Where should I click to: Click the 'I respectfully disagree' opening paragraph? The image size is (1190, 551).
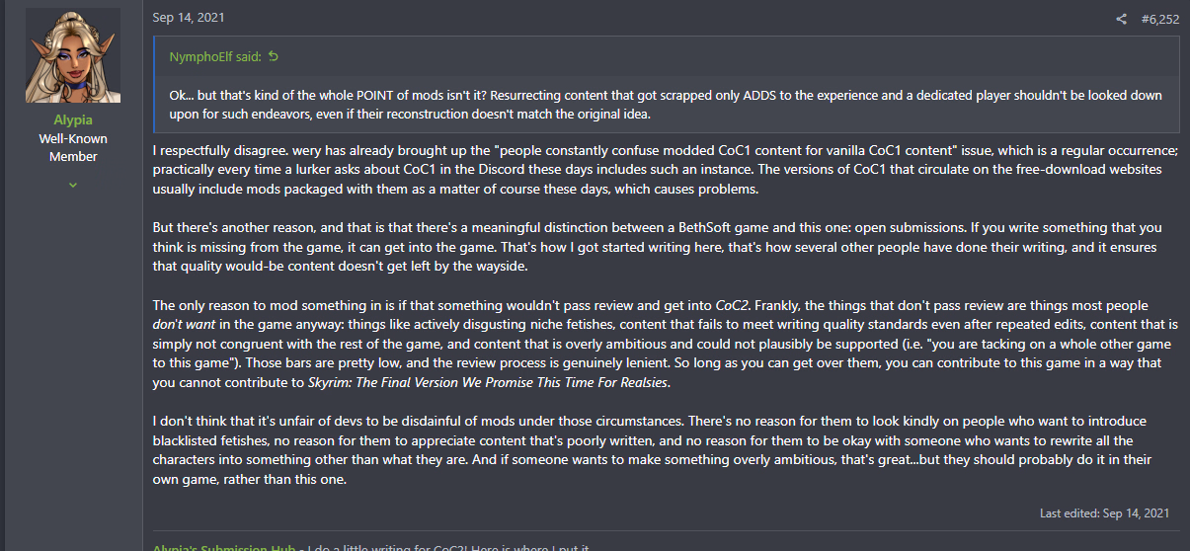pyautogui.click(x=652, y=170)
